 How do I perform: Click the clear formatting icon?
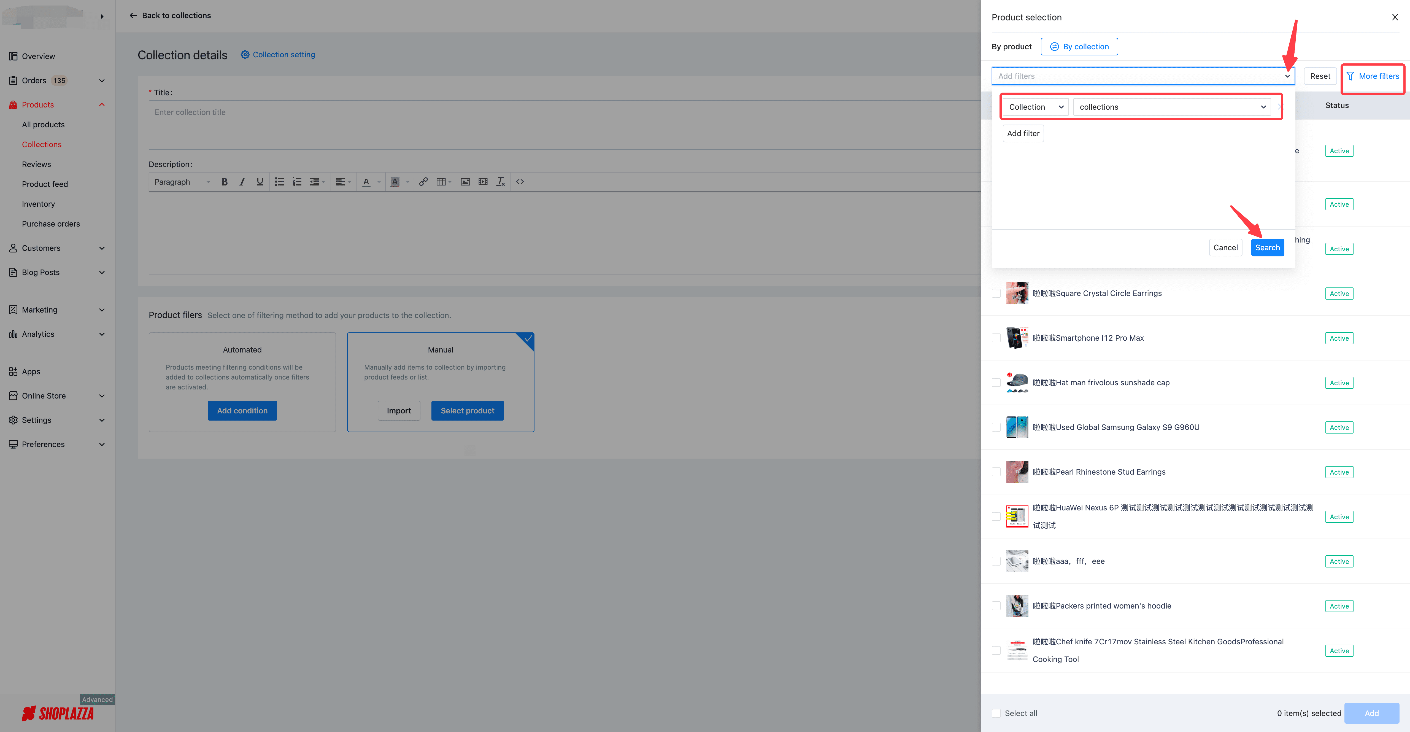pos(500,182)
